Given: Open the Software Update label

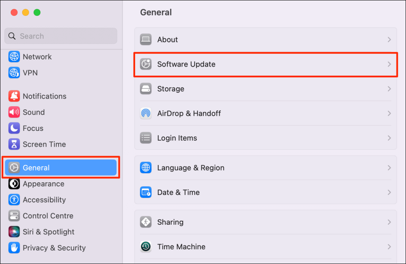Looking at the screenshot, I should 186,64.
